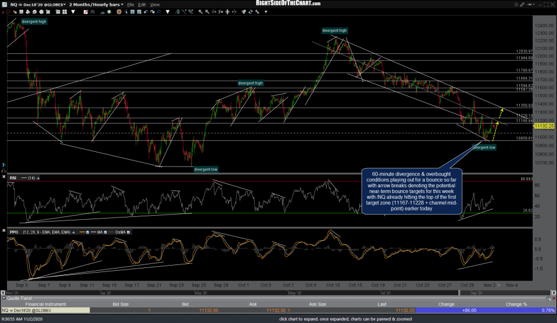The image size is (557, 323).
Task: Click the zoom in magnifier icon
Action: [x=200, y=12]
